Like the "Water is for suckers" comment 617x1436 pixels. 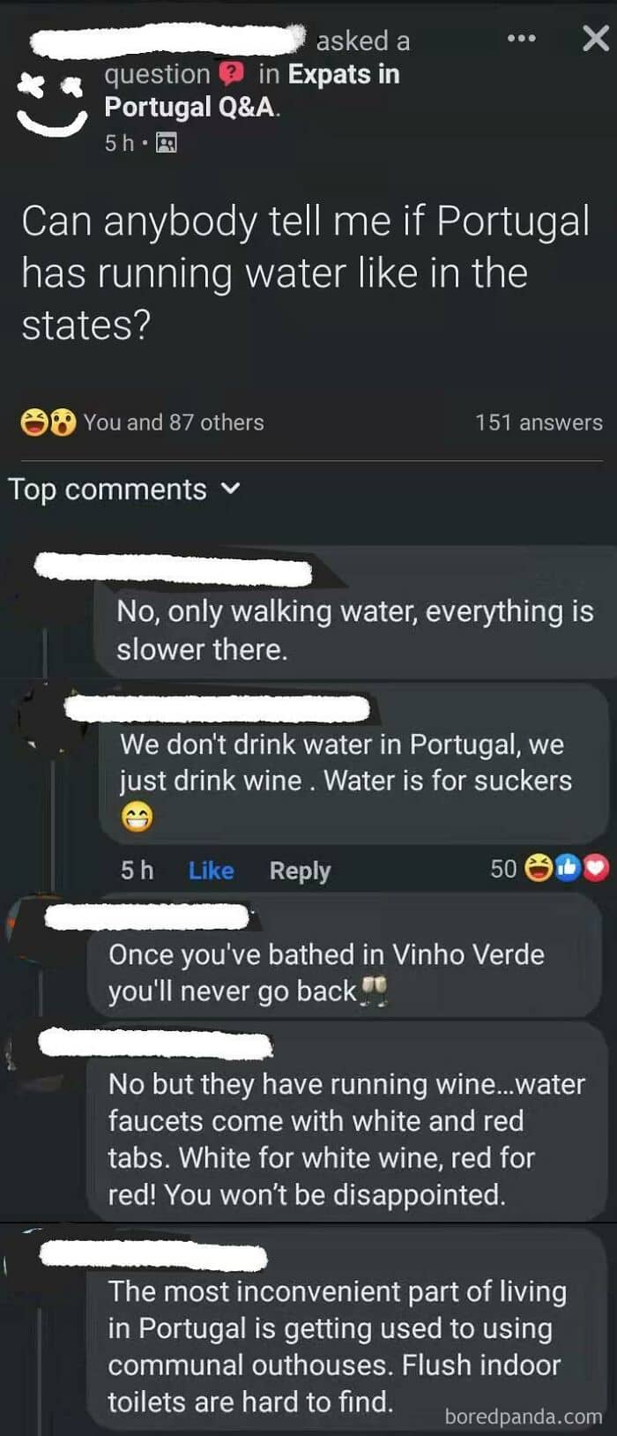pos(211,871)
